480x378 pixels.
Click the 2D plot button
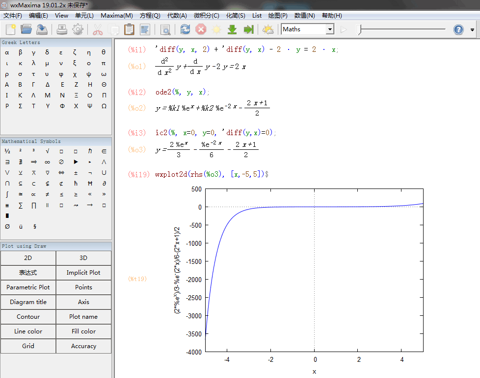(28, 258)
